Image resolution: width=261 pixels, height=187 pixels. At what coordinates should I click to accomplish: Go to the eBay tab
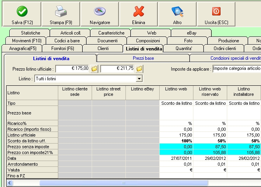191,33
